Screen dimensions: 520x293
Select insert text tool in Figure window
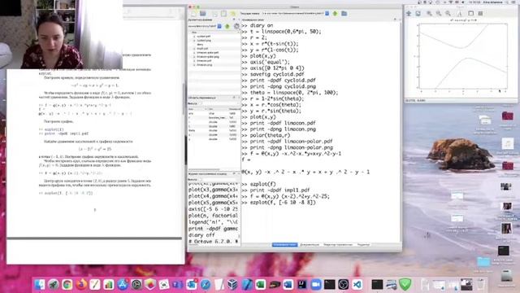pos(459,13)
